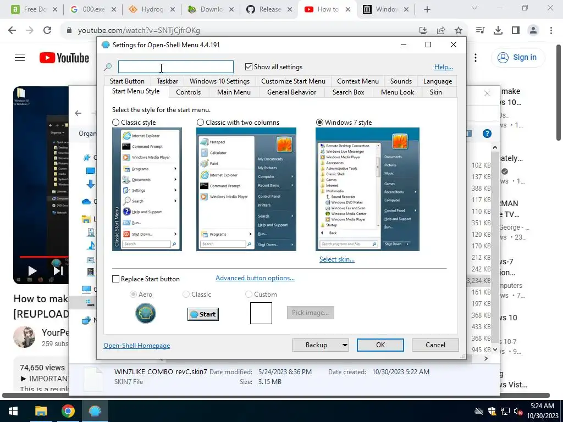Click the YouTube video red progress bar

click(44, 257)
